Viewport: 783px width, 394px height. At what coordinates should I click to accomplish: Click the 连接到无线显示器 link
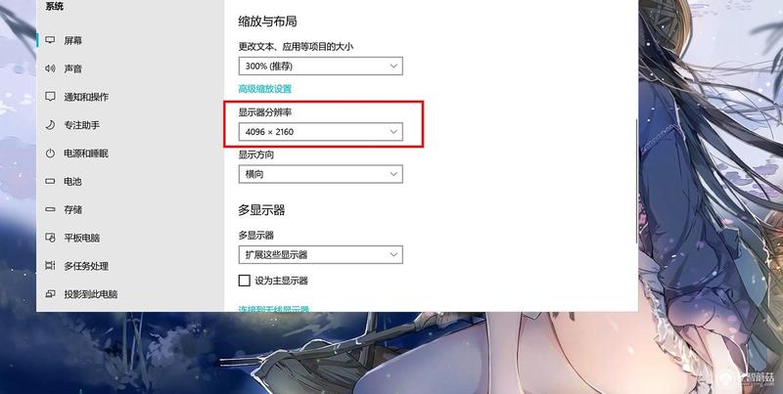pos(274,309)
